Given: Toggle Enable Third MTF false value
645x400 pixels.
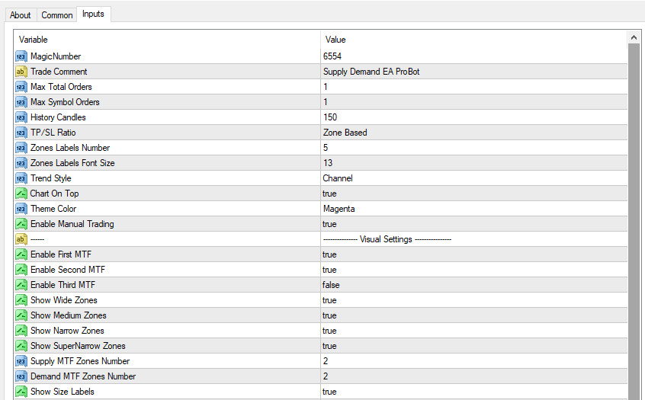Looking at the screenshot, I should [331, 285].
